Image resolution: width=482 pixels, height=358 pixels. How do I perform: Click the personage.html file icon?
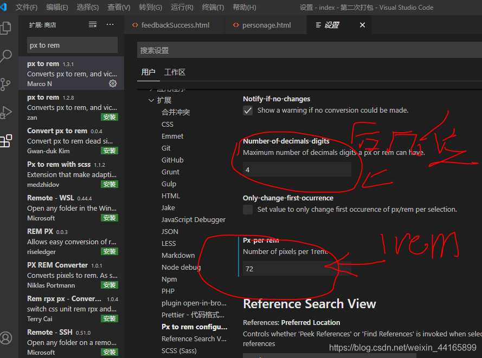pyautogui.click(x=236, y=25)
